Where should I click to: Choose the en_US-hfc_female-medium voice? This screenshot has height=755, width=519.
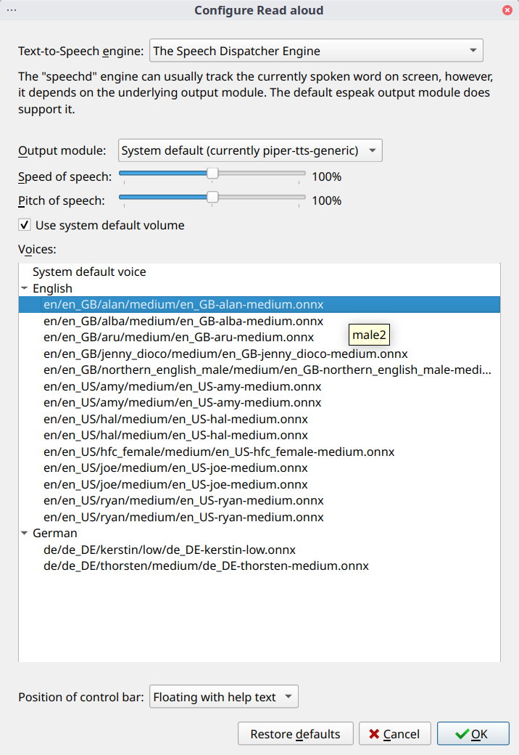point(219,452)
